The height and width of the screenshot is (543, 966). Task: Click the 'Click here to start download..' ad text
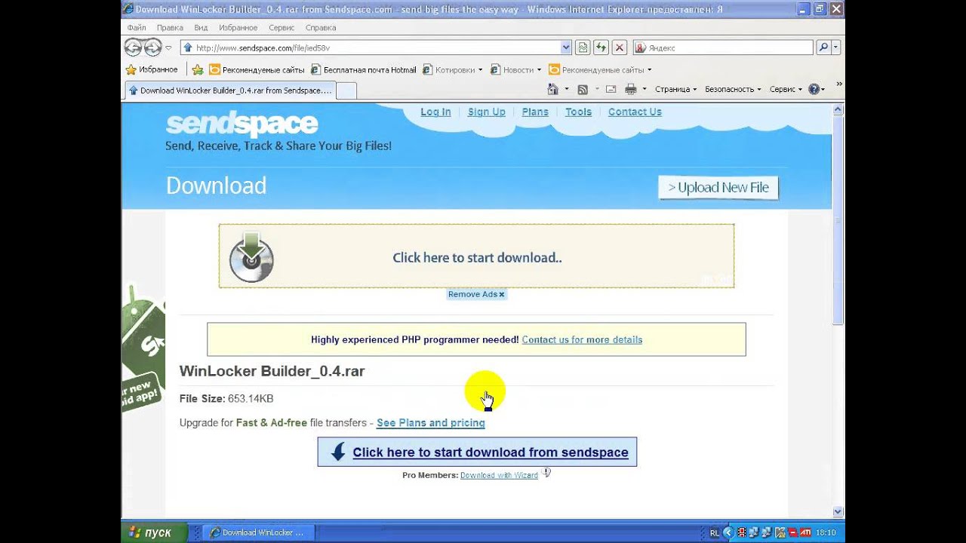click(x=477, y=257)
